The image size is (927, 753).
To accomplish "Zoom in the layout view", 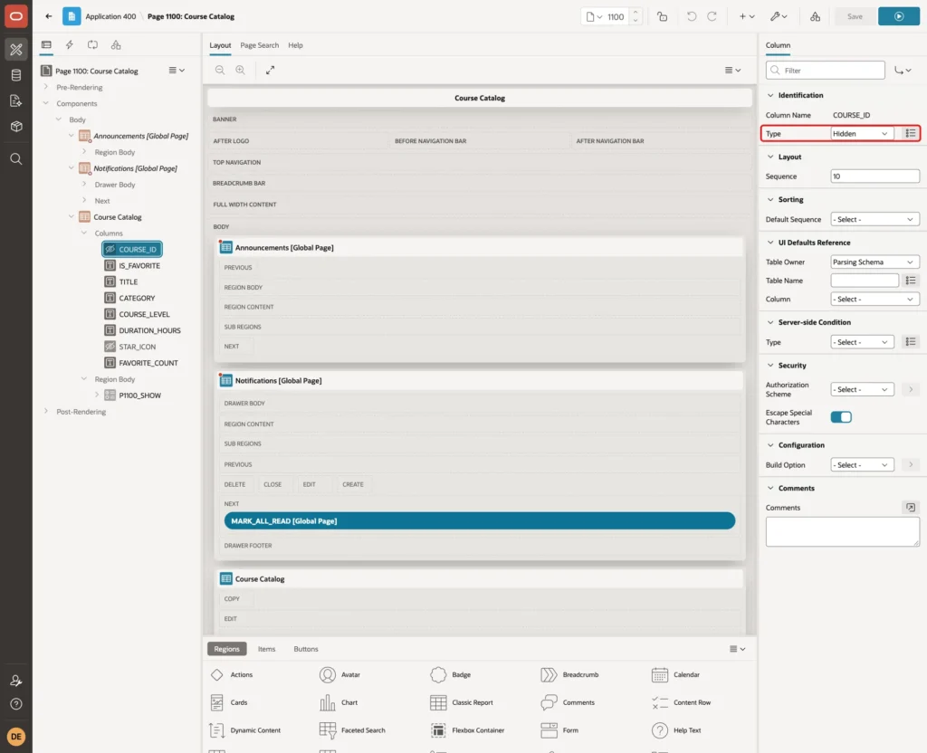I will pyautogui.click(x=240, y=70).
